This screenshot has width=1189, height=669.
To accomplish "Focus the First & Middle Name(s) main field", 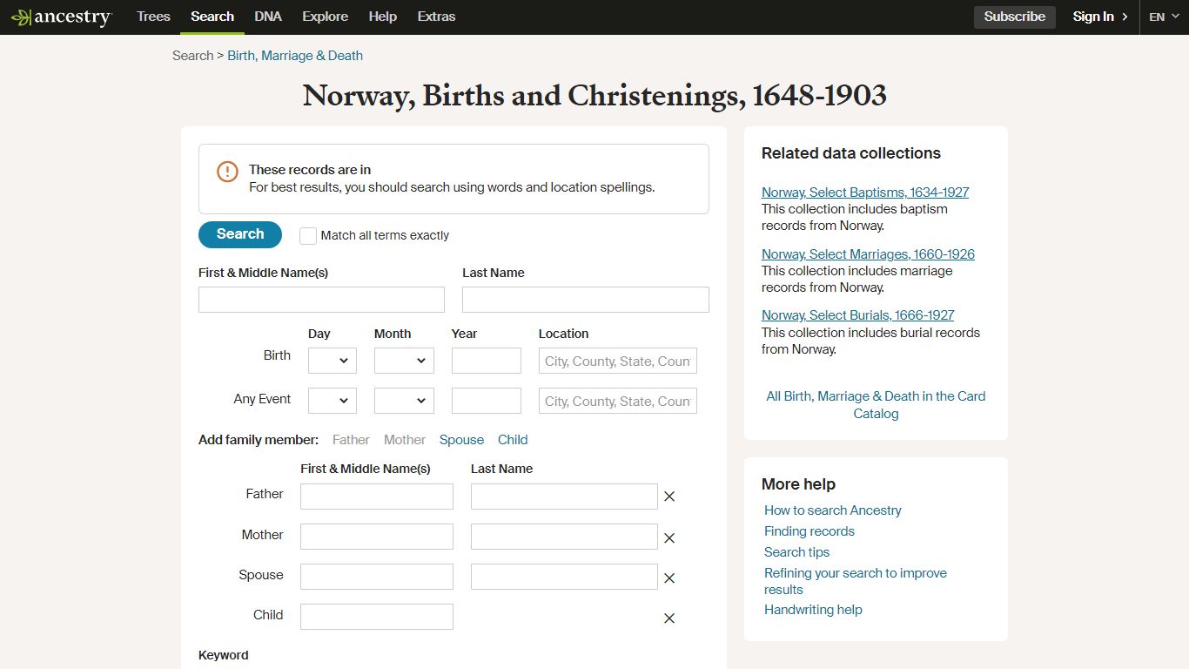I will point(321,300).
